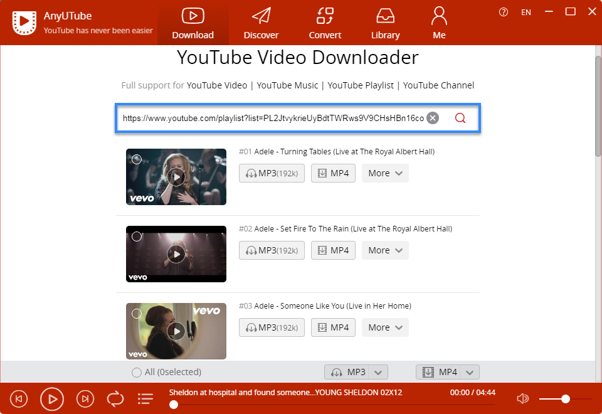Skip to next track in player
This screenshot has height=414, width=602.
point(85,399)
